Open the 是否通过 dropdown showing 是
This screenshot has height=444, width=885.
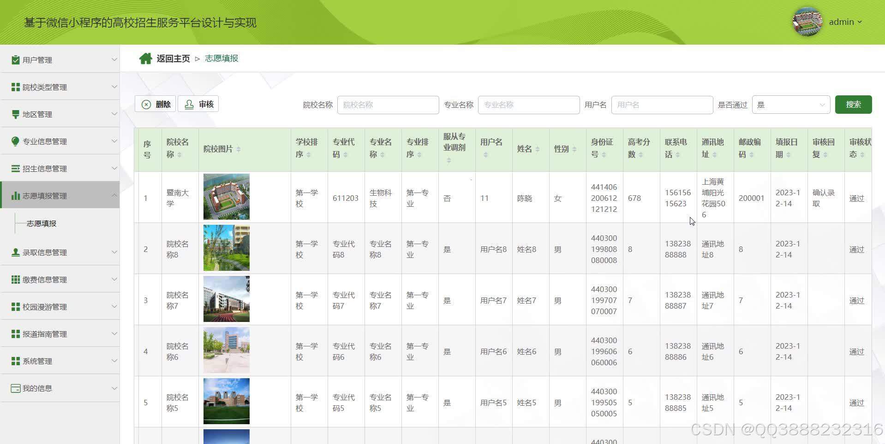pyautogui.click(x=791, y=105)
